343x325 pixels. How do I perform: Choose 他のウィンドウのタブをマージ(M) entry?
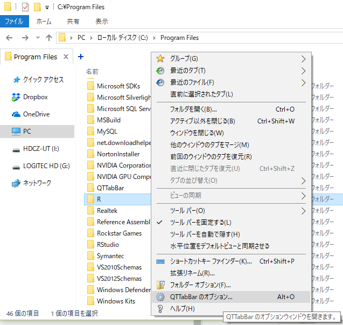231,145
